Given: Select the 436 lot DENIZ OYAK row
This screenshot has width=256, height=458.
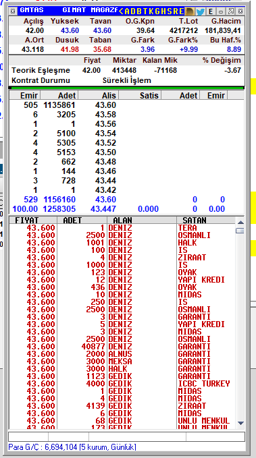Looking at the screenshot, I should [122, 287].
